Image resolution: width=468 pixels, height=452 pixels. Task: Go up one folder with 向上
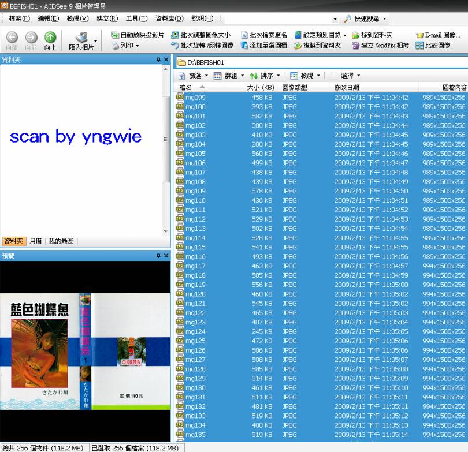point(50,37)
